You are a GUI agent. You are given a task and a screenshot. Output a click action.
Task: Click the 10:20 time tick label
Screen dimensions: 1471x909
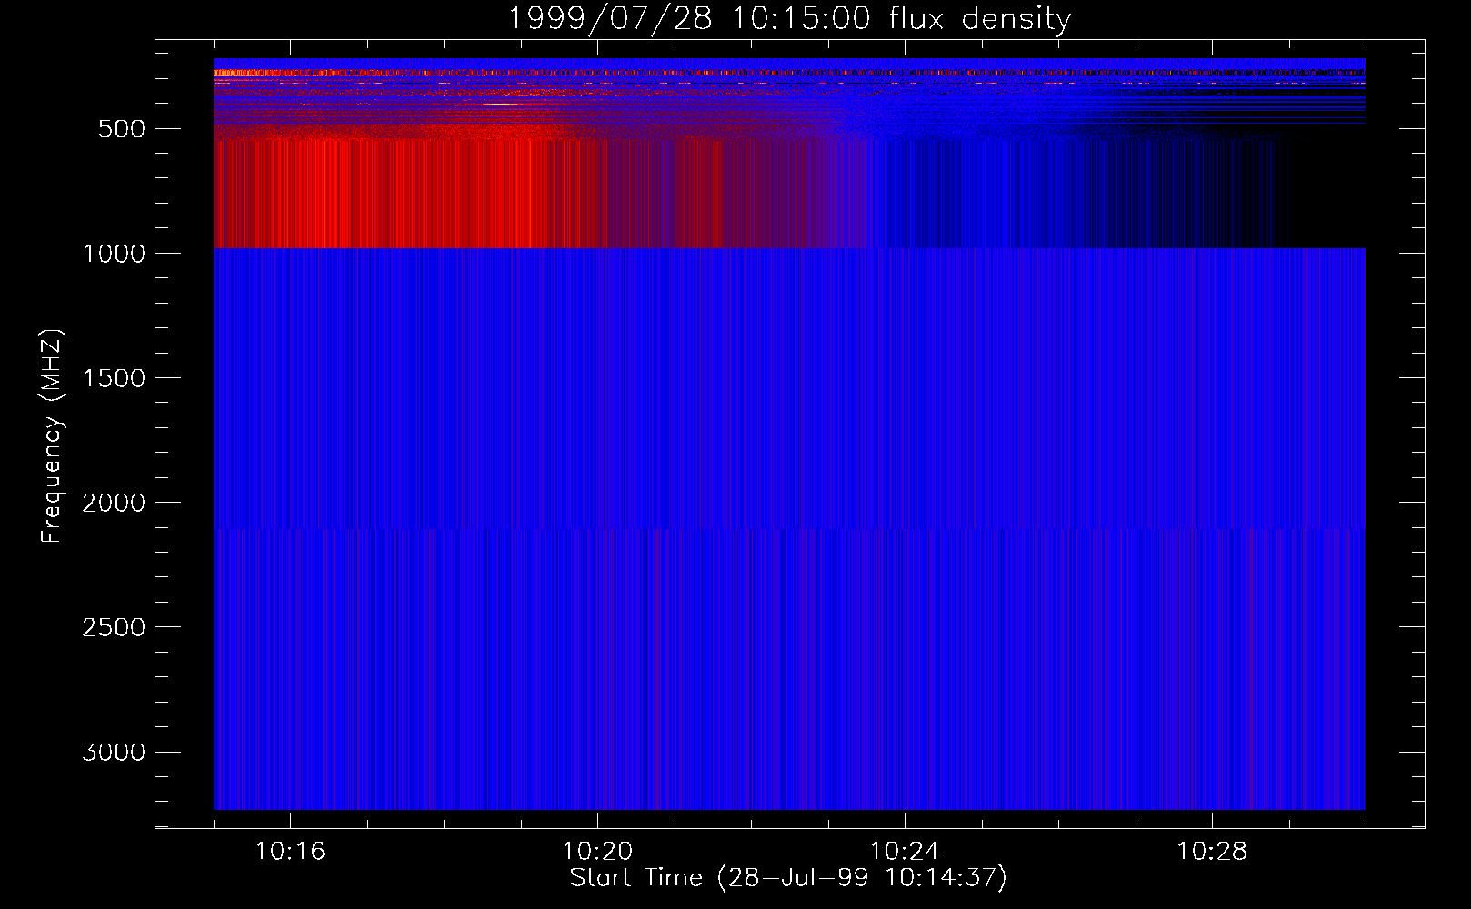tap(597, 852)
